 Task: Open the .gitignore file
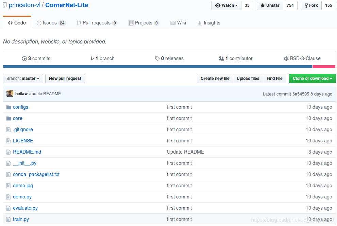coord(23,129)
